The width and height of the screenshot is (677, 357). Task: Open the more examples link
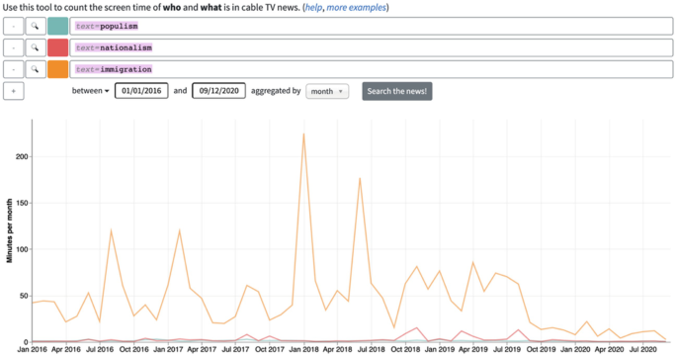[356, 7]
